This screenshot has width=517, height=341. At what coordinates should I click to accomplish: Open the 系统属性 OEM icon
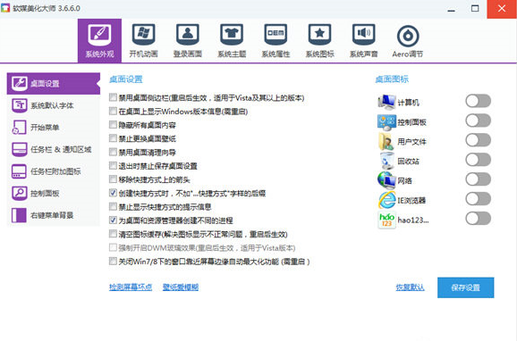coord(275,40)
